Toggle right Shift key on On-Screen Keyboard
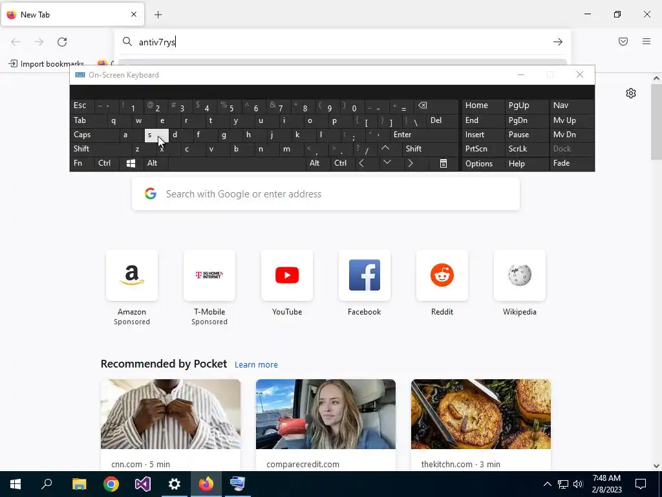 [x=430, y=149]
